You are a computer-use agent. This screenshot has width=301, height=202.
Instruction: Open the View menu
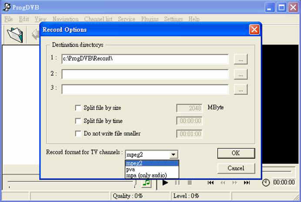[40, 19]
